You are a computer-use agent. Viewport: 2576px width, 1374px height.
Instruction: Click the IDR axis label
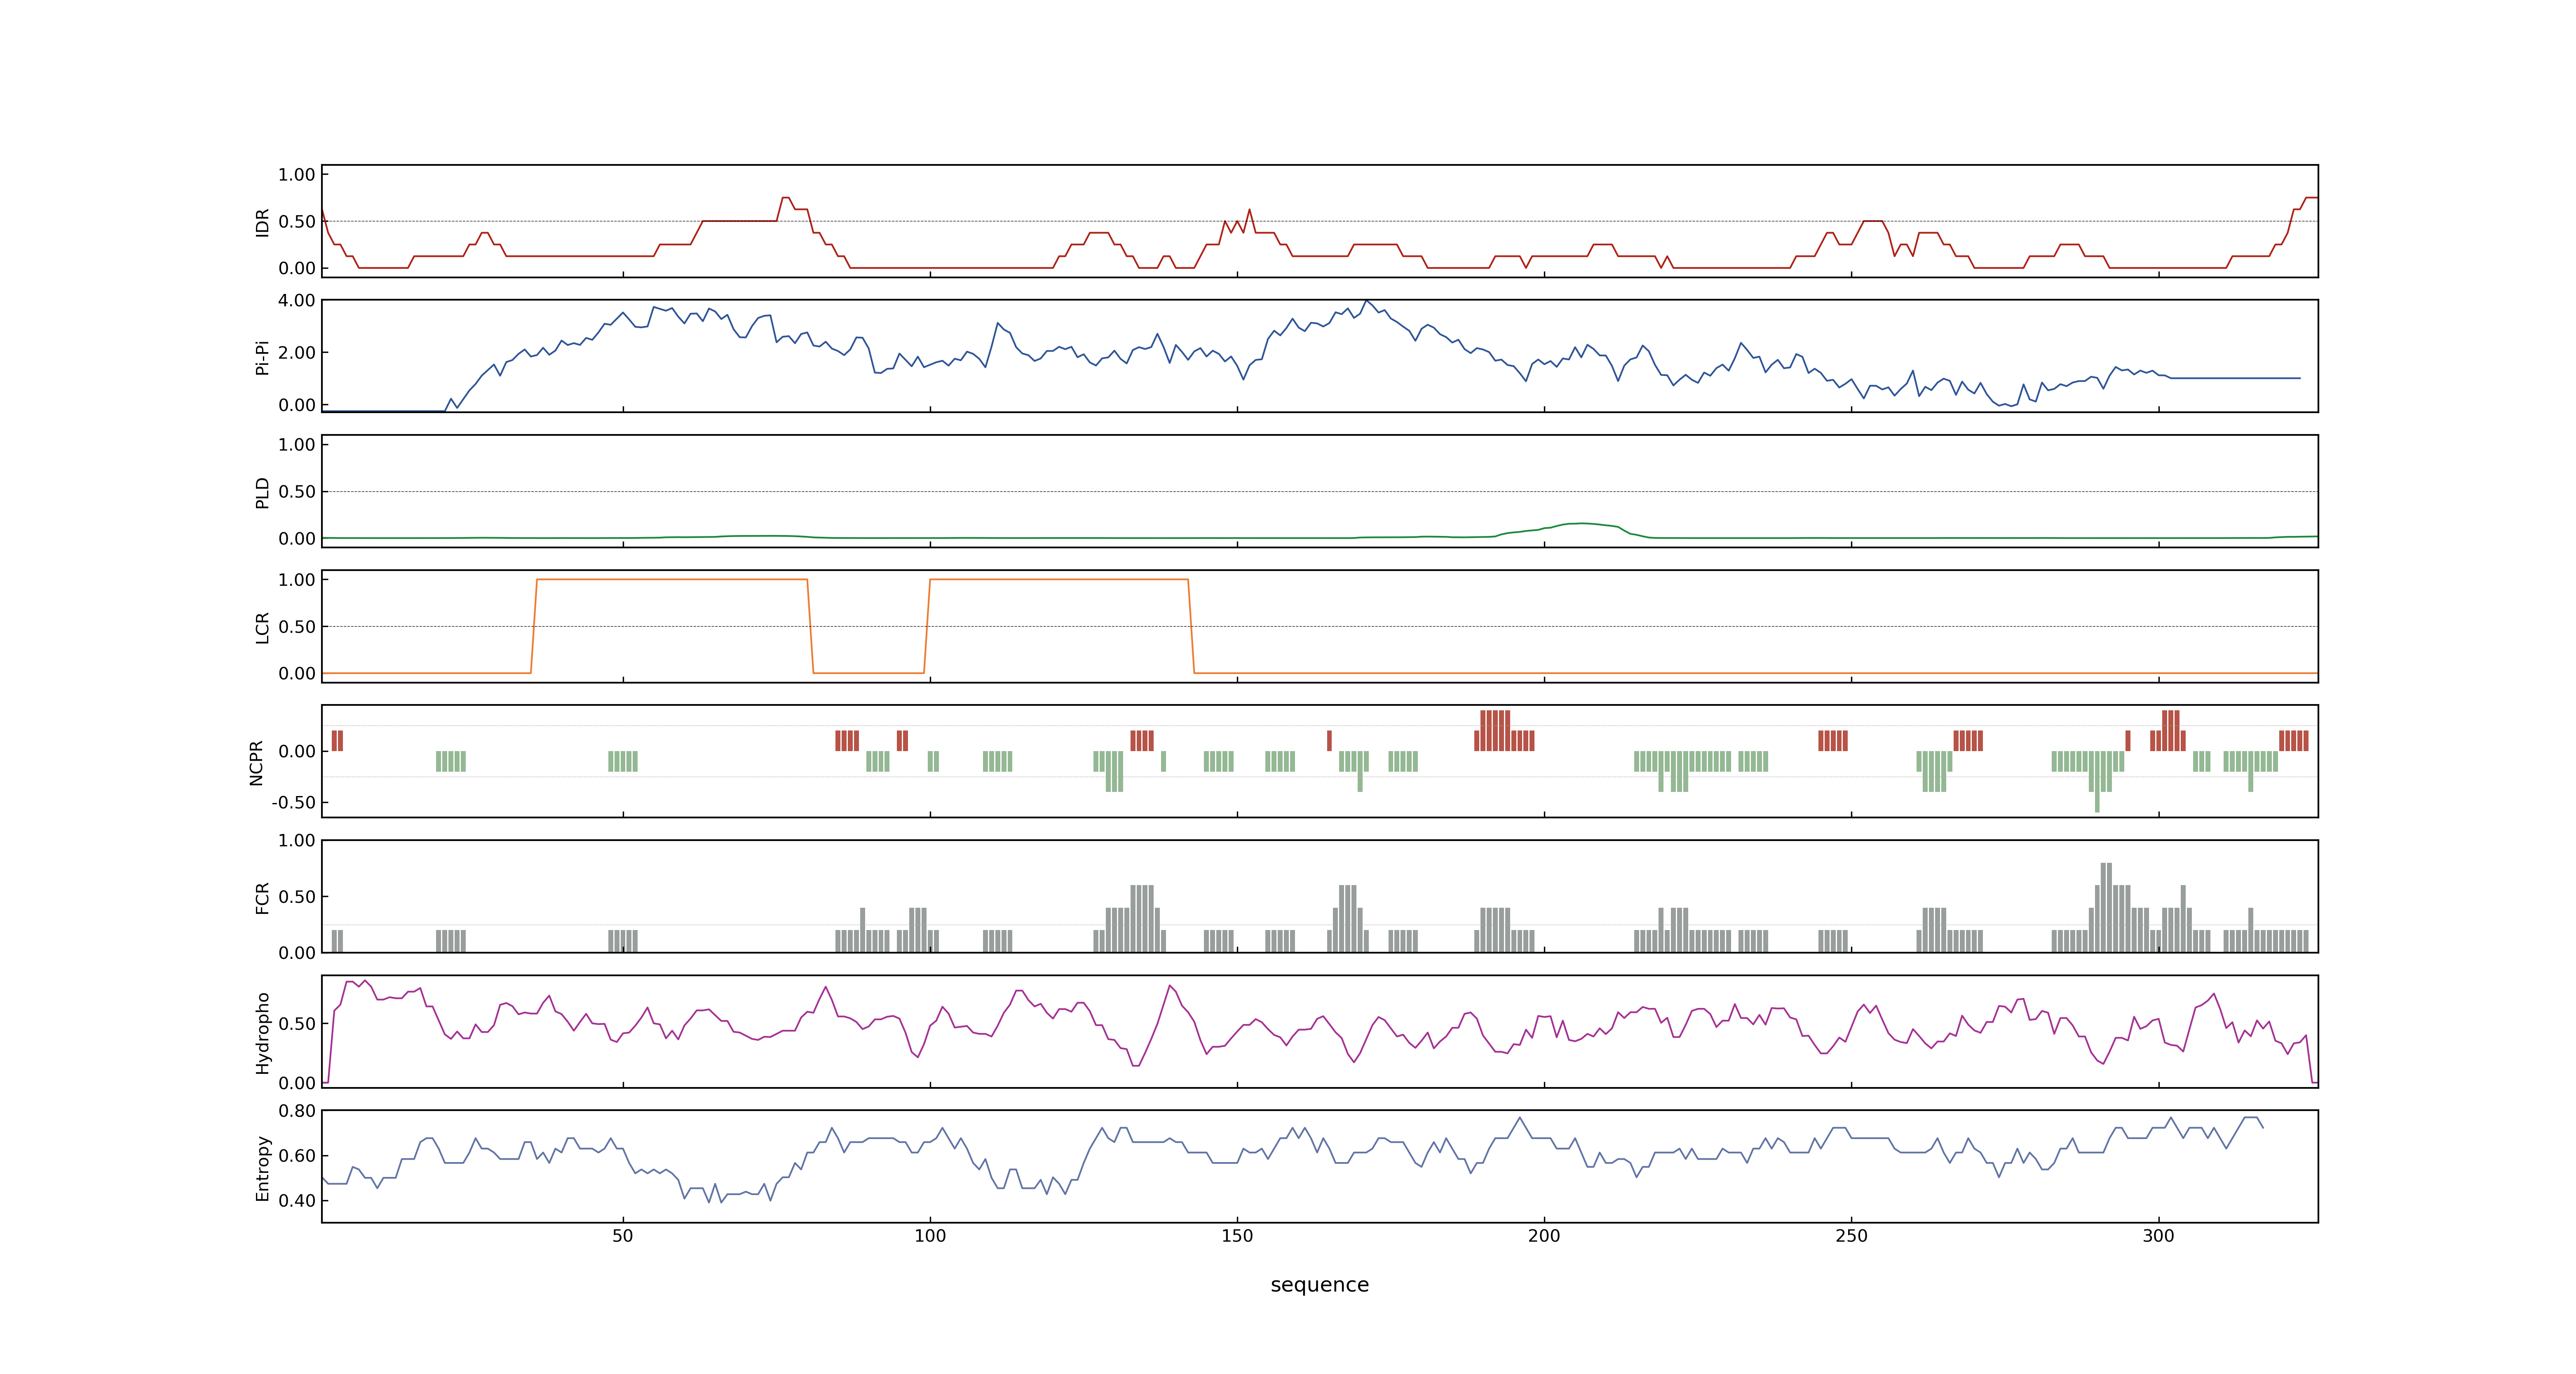tap(262, 222)
